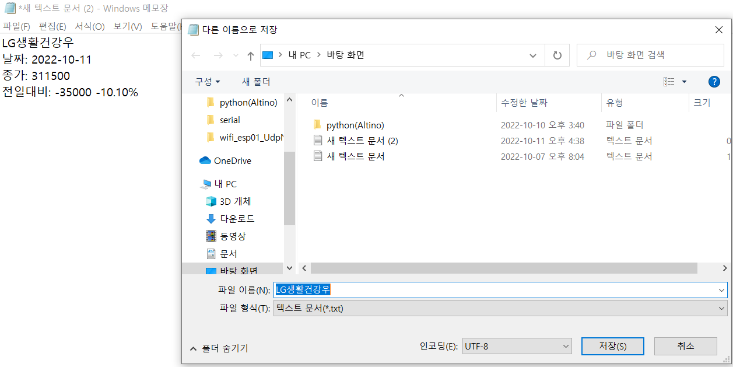
Task: Click LG생활건강우 first line in Notepad
Action: [38, 43]
